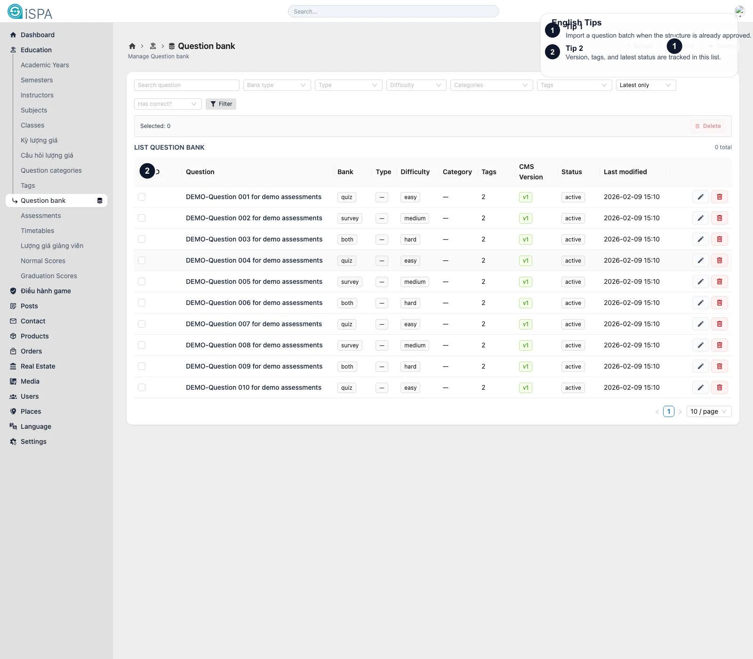Click the home icon in the breadcrumb
The height and width of the screenshot is (659, 753).
click(x=132, y=46)
